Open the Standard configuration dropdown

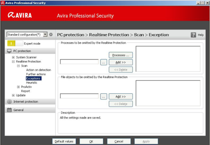click(x=45, y=35)
